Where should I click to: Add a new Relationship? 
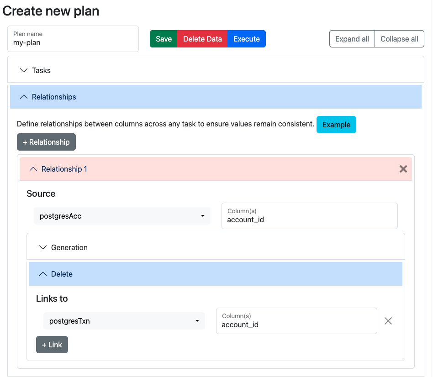pyautogui.click(x=46, y=142)
